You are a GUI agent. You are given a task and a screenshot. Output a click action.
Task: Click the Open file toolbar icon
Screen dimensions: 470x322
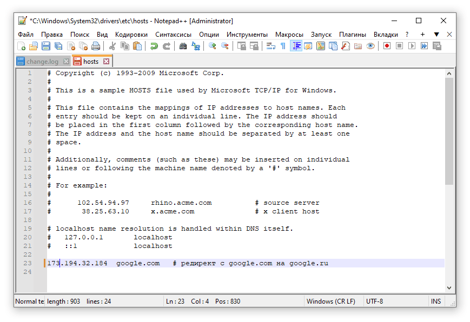tap(34, 46)
